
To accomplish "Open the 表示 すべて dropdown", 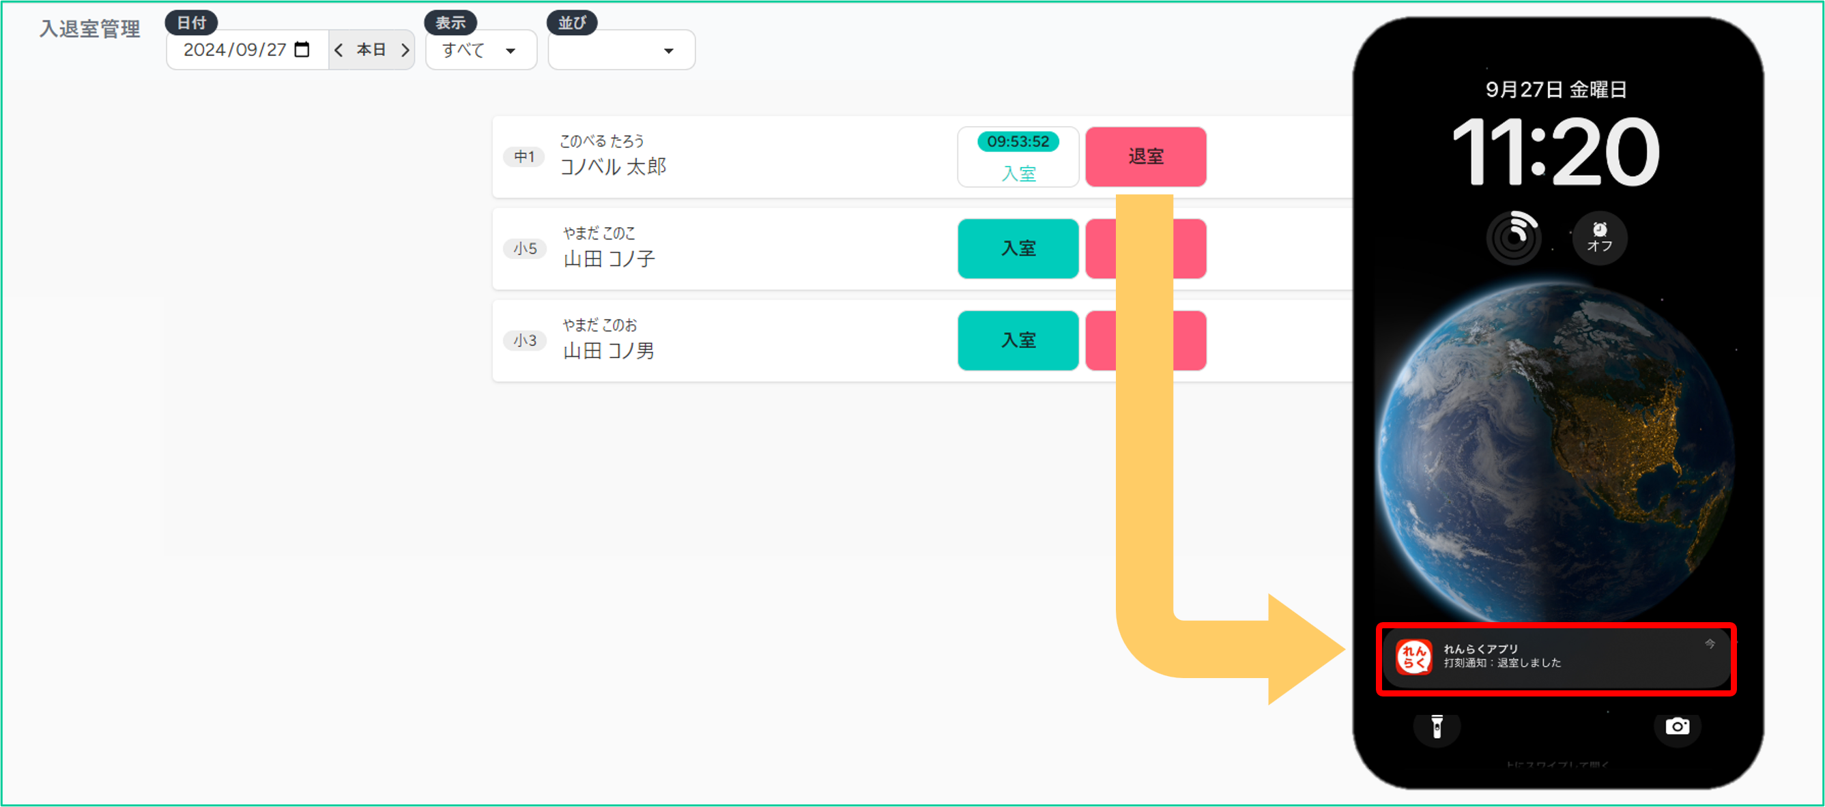I will click(x=480, y=50).
